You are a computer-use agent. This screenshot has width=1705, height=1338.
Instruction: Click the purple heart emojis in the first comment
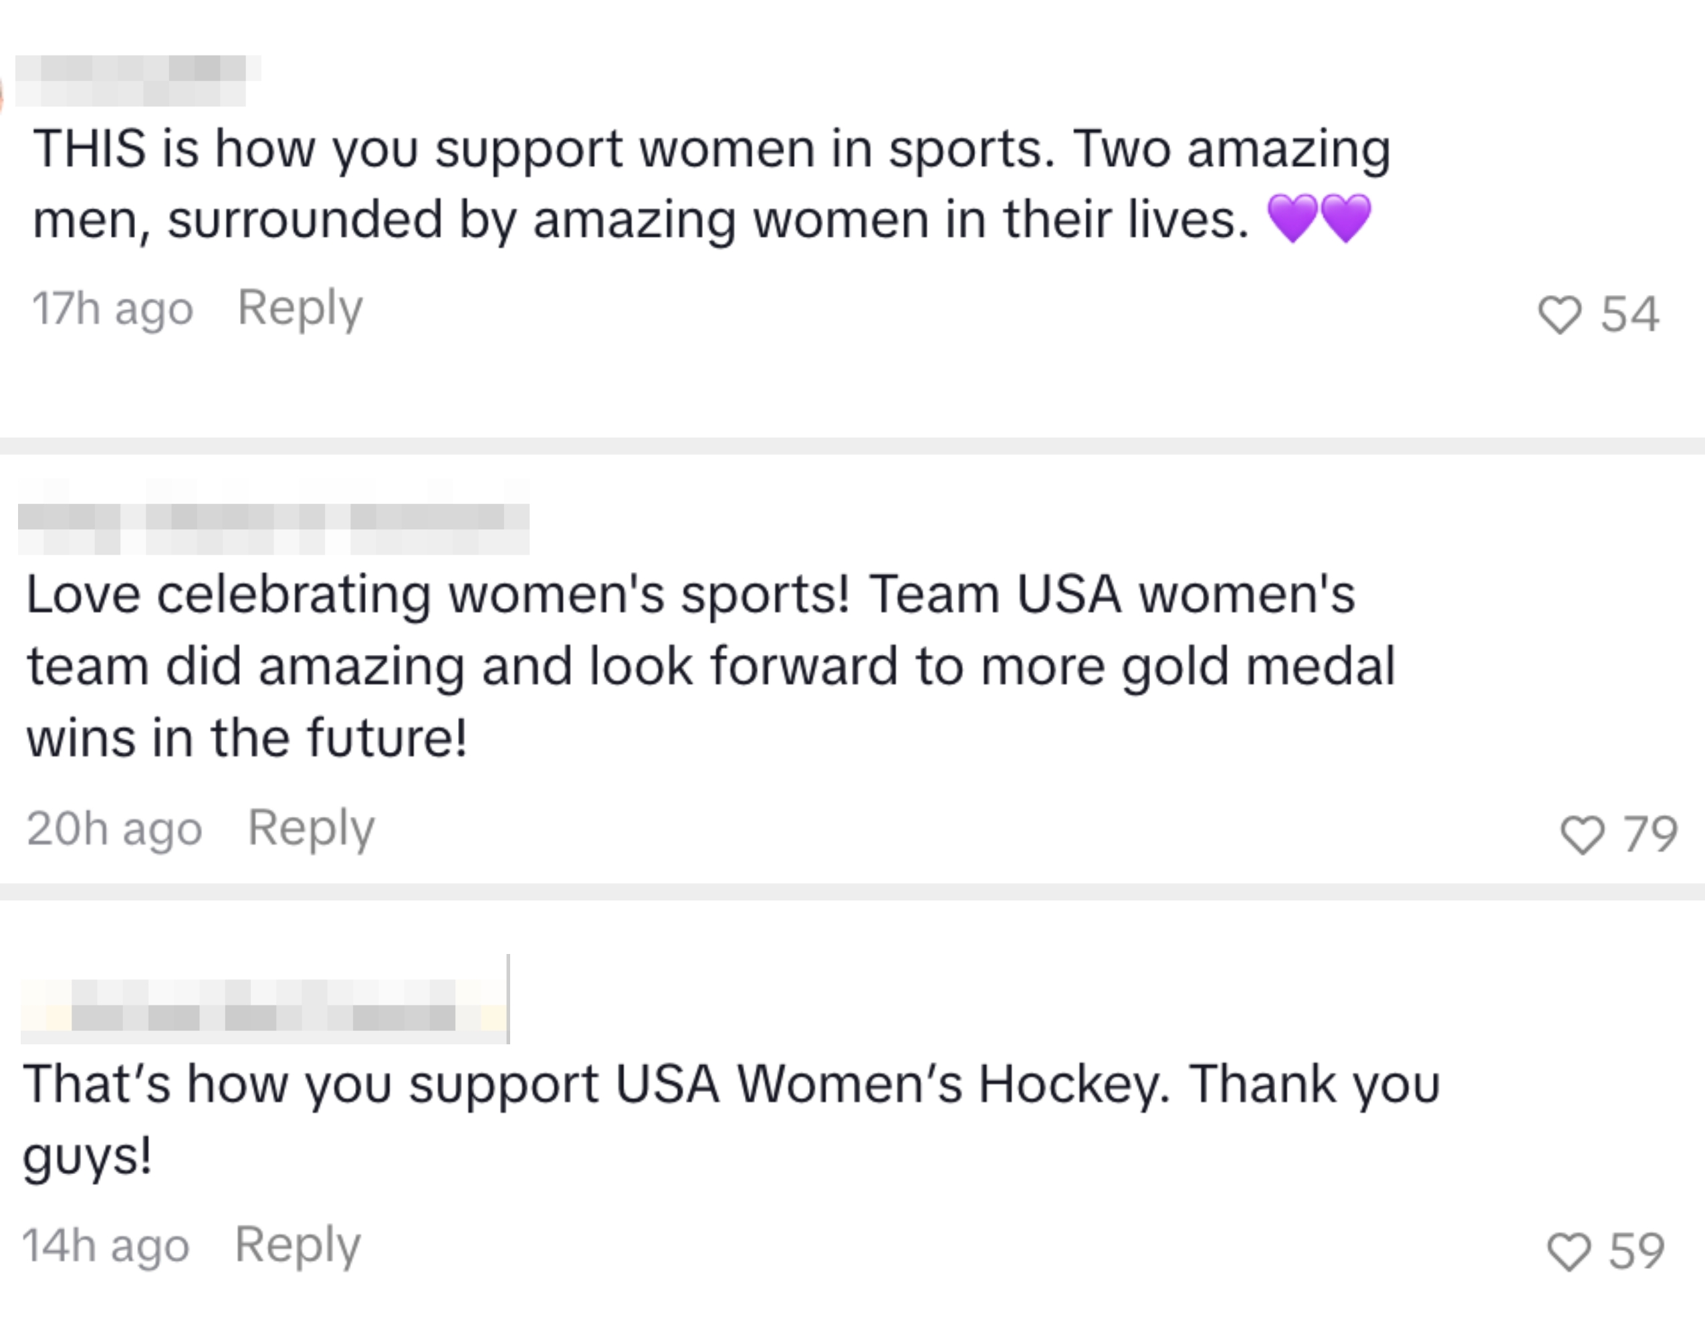click(1319, 219)
